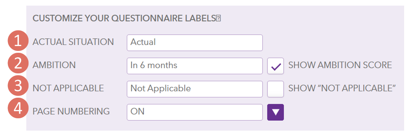Select the checkmark in ambition score box
409x137 pixels.
pyautogui.click(x=276, y=67)
